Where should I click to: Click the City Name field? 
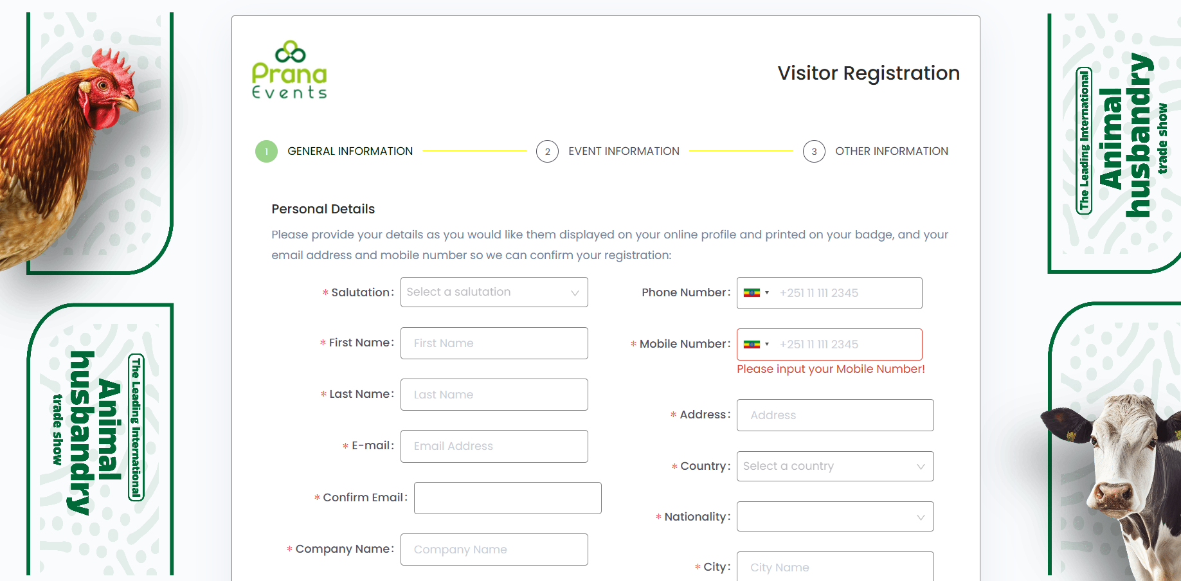tap(834, 567)
